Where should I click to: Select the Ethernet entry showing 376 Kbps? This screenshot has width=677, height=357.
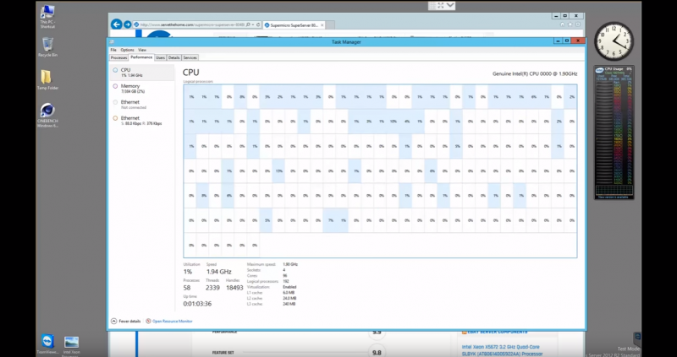point(142,121)
